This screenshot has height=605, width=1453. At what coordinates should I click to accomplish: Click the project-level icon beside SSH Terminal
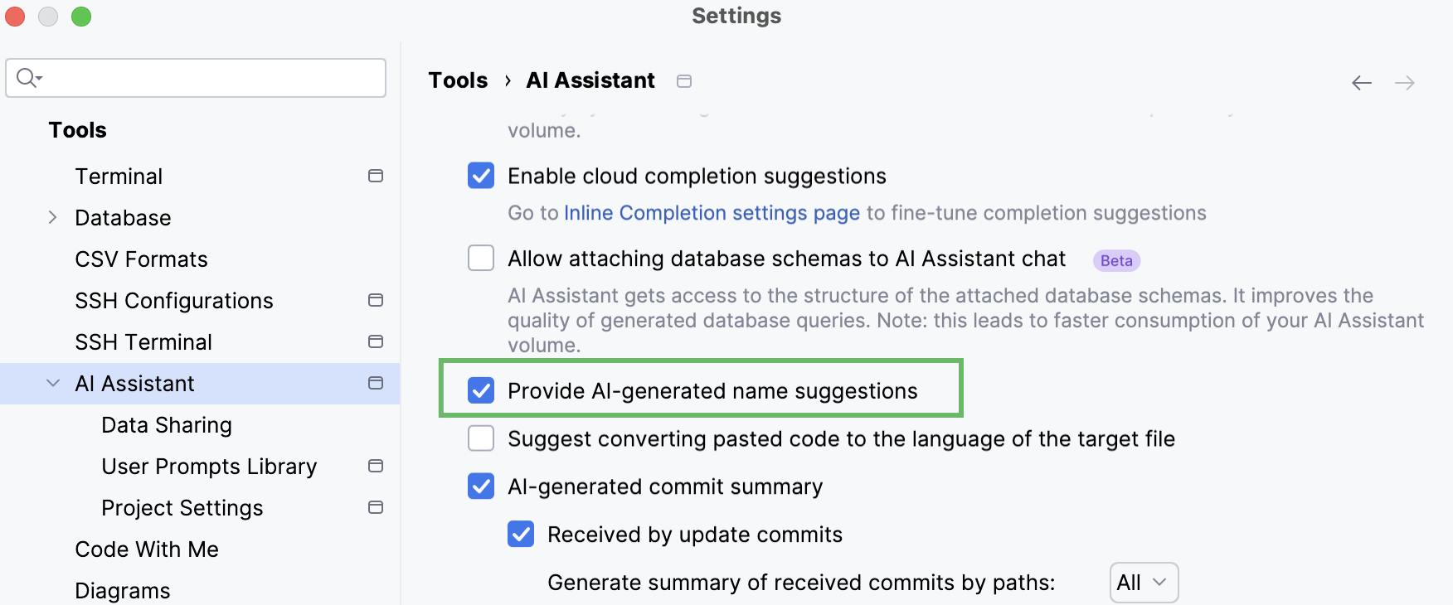click(376, 341)
